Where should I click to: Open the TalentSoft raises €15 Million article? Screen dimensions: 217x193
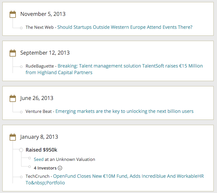tap(130, 66)
